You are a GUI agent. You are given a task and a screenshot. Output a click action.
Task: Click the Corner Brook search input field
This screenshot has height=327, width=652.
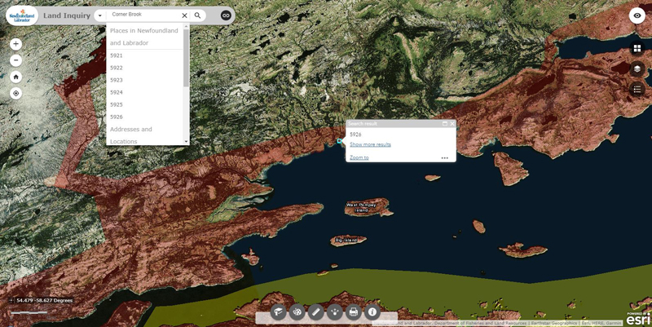click(x=144, y=15)
